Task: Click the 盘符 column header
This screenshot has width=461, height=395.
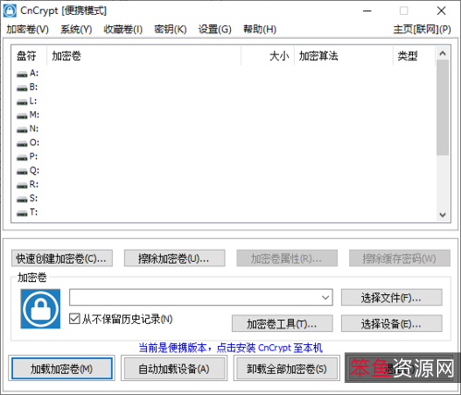Action: (30, 56)
